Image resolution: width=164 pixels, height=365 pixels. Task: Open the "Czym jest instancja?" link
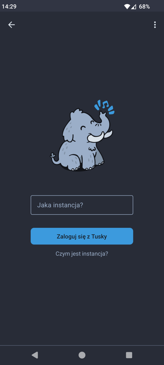(x=82, y=254)
